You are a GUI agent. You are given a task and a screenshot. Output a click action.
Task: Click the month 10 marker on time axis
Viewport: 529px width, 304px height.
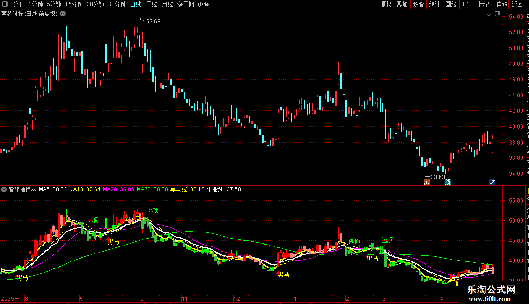point(140,298)
